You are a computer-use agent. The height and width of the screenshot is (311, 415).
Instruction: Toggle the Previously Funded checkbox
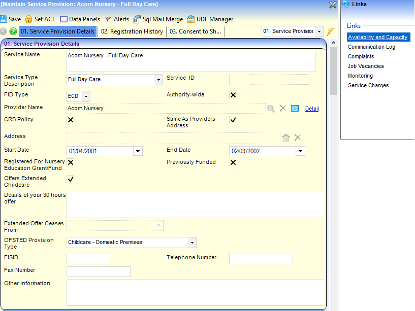click(233, 162)
